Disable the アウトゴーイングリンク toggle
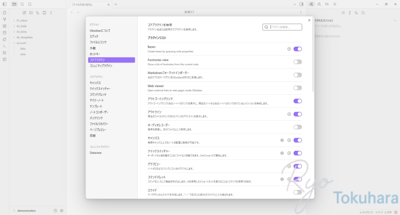The width and height of the screenshot is (400, 215). pyautogui.click(x=297, y=101)
